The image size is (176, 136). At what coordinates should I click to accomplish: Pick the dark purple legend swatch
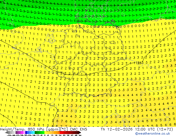(x=16, y=132)
